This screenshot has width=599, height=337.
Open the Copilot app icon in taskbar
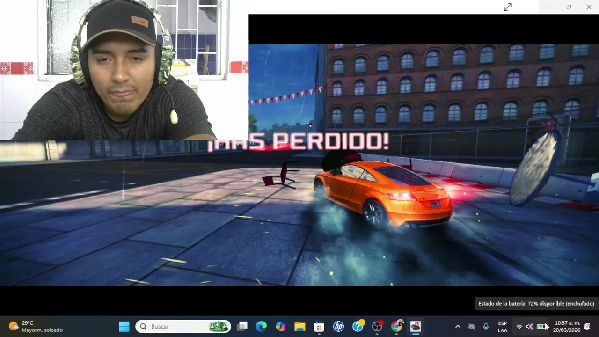click(x=280, y=326)
